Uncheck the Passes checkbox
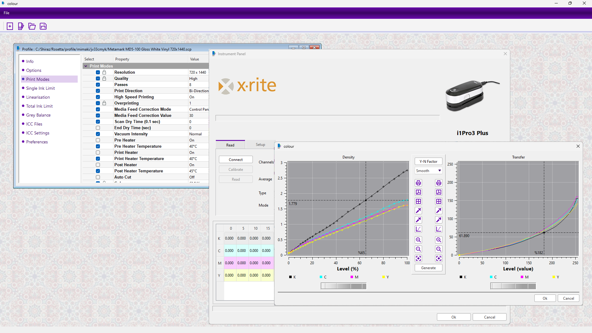 click(x=98, y=84)
